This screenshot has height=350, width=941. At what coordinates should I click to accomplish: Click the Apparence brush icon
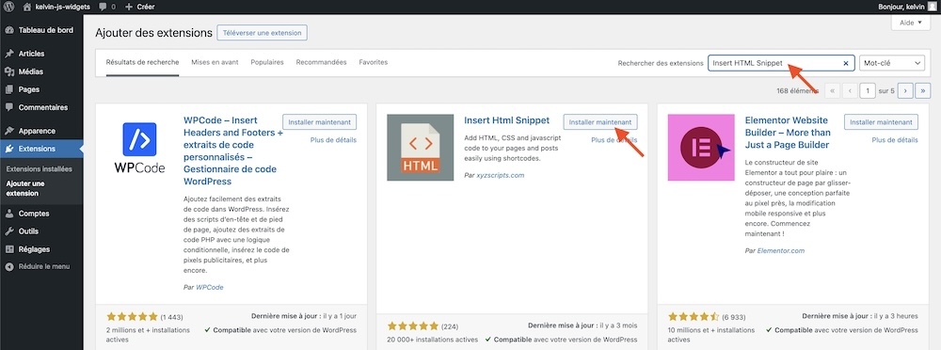(x=9, y=131)
